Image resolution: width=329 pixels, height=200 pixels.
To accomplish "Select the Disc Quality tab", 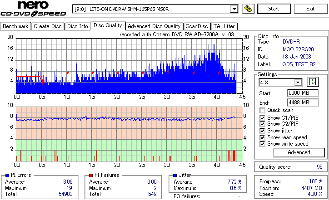I will pyautogui.click(x=108, y=25).
